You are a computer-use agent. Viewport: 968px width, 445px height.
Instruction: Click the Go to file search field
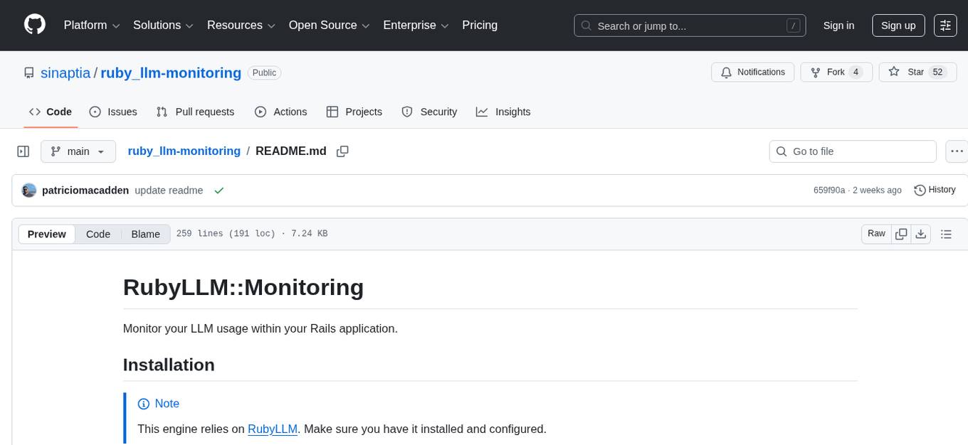852,151
